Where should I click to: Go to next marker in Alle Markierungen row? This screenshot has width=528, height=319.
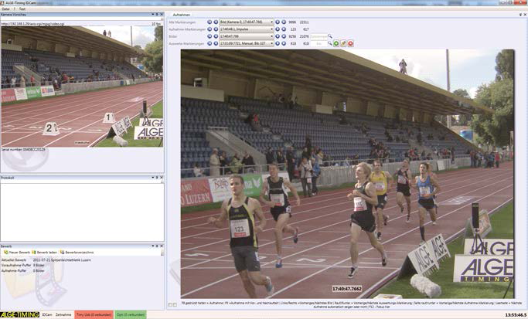click(278, 22)
